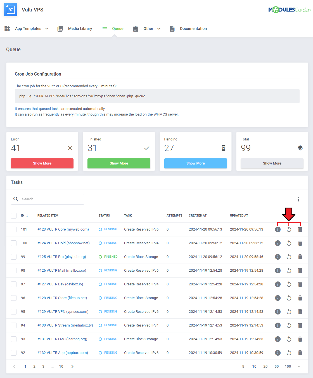Retry task 101 with the rerun icon
The width and height of the screenshot is (313, 378).
tap(289, 229)
